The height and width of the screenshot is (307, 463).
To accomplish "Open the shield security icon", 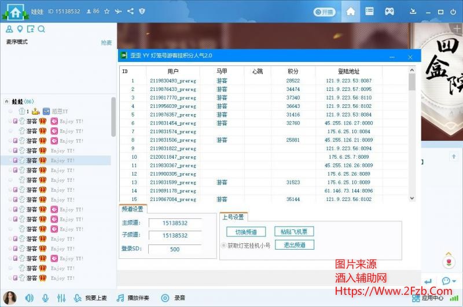I will (142, 11).
